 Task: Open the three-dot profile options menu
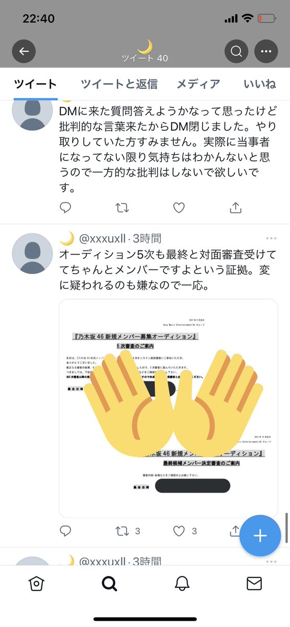pos(266,51)
